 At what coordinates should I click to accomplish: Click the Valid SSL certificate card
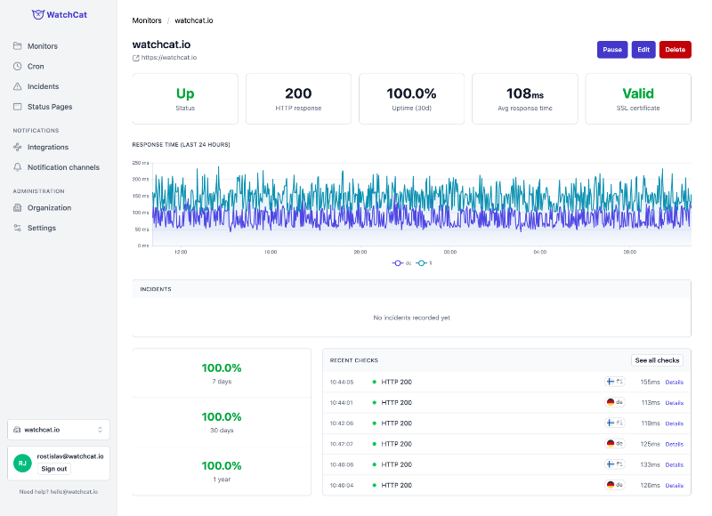click(638, 99)
